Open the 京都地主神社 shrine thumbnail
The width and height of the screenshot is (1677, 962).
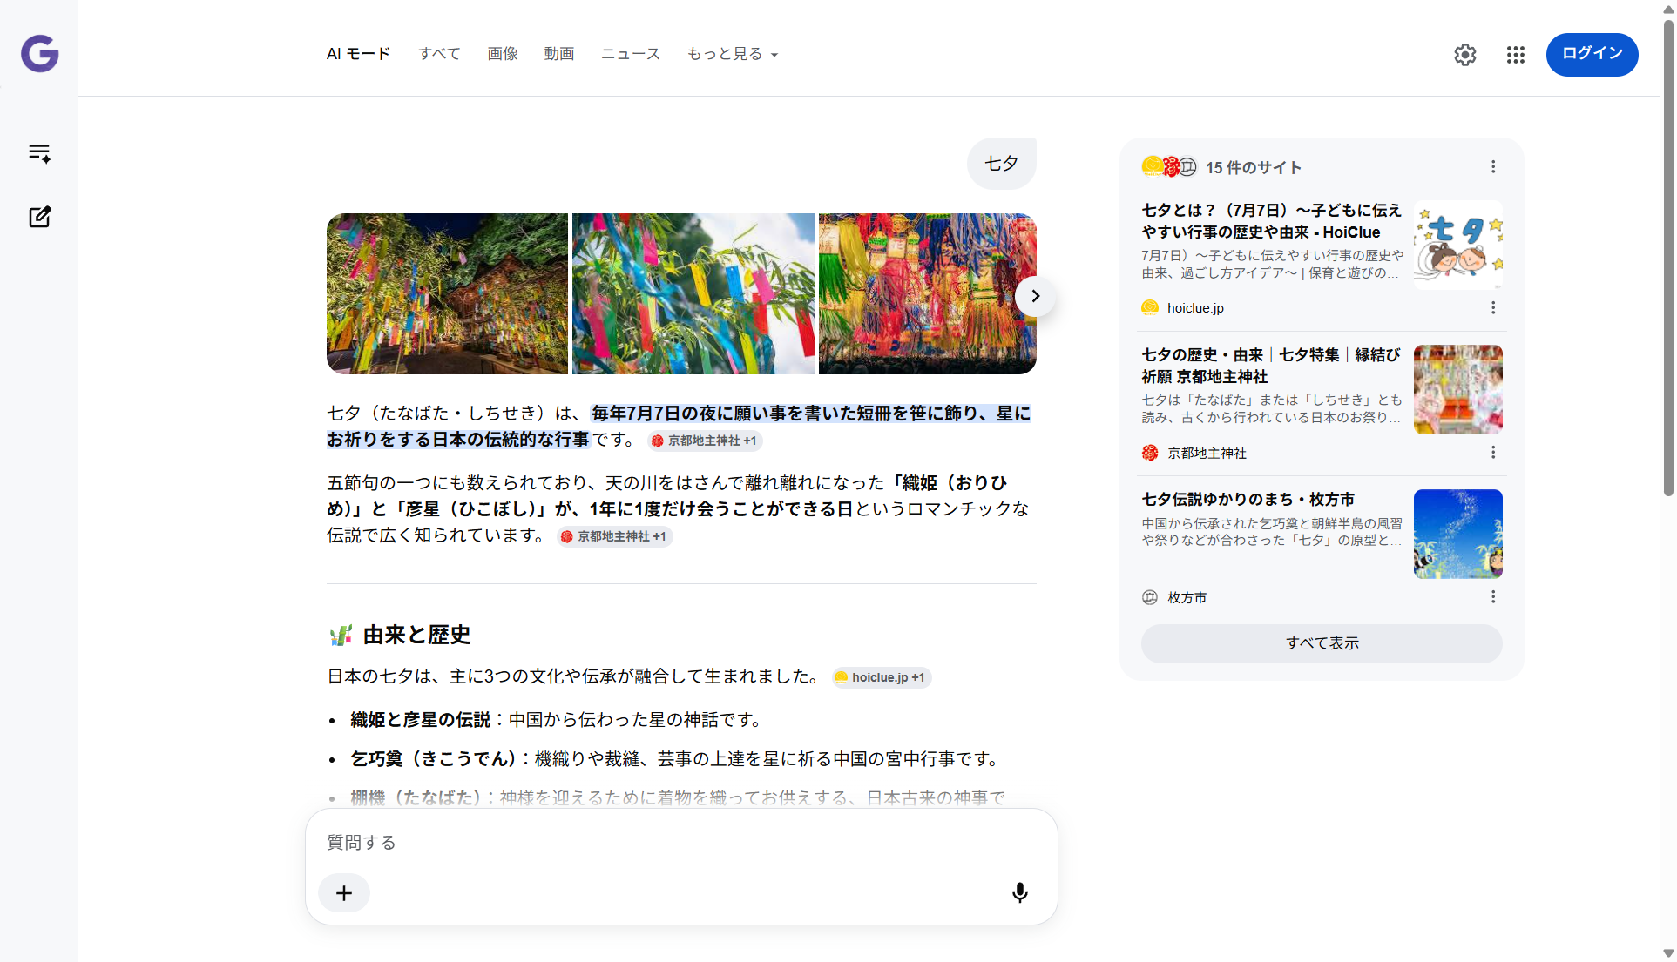click(x=1457, y=390)
